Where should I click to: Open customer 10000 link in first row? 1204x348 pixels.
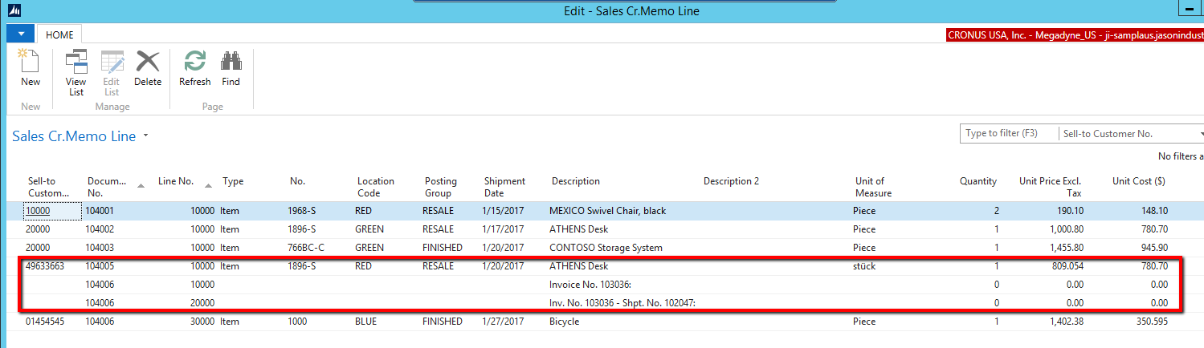click(x=37, y=211)
